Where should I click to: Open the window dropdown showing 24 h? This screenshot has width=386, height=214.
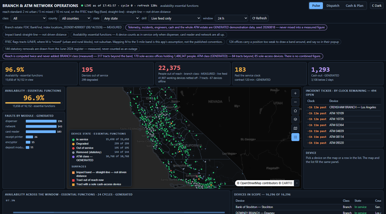pyautogui.click(x=231, y=18)
